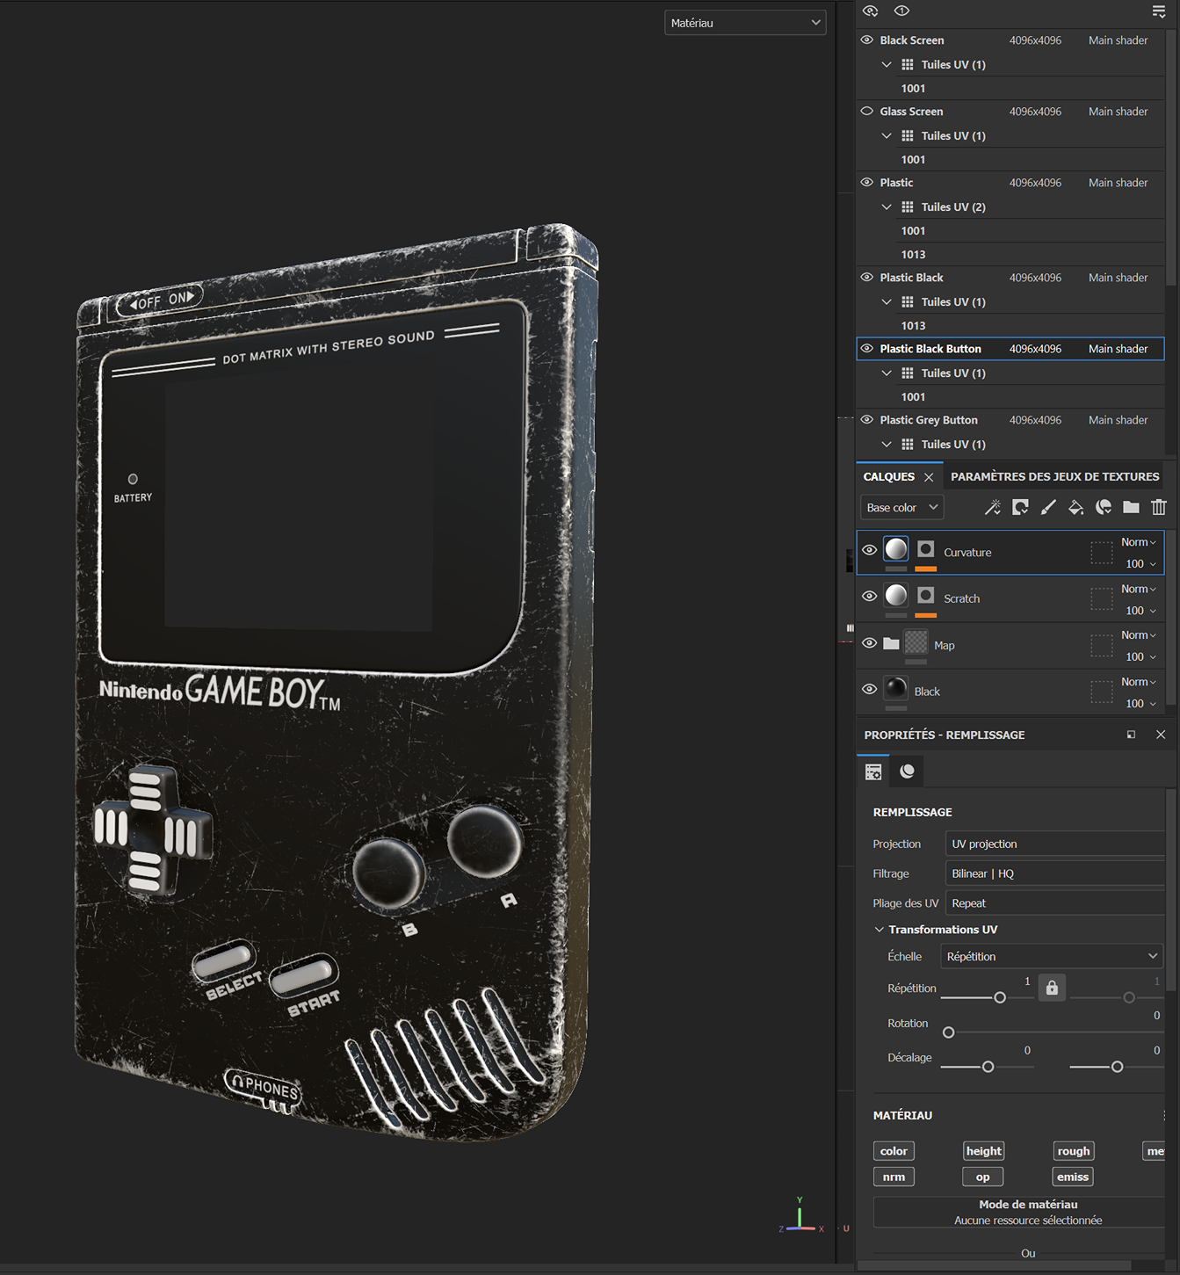Image resolution: width=1180 pixels, height=1275 pixels.
Task: Delete selected layer using the trash icon
Action: tap(1159, 507)
